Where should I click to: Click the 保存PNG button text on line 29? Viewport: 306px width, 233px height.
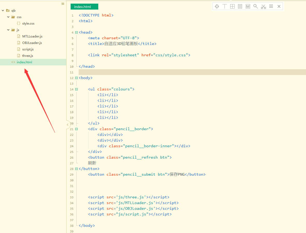tap(177, 174)
